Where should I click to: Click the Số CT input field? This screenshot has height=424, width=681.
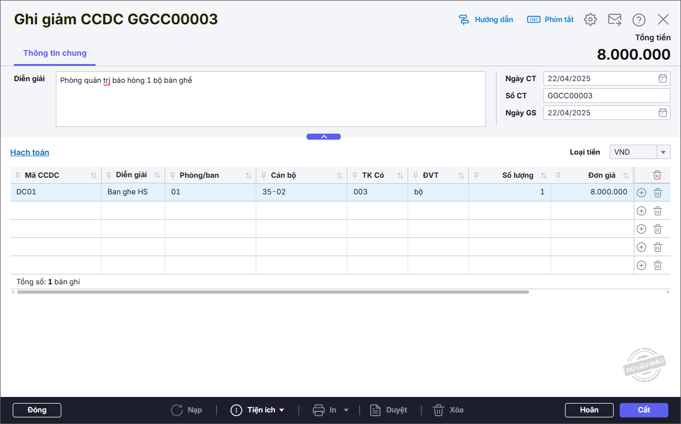pos(606,96)
